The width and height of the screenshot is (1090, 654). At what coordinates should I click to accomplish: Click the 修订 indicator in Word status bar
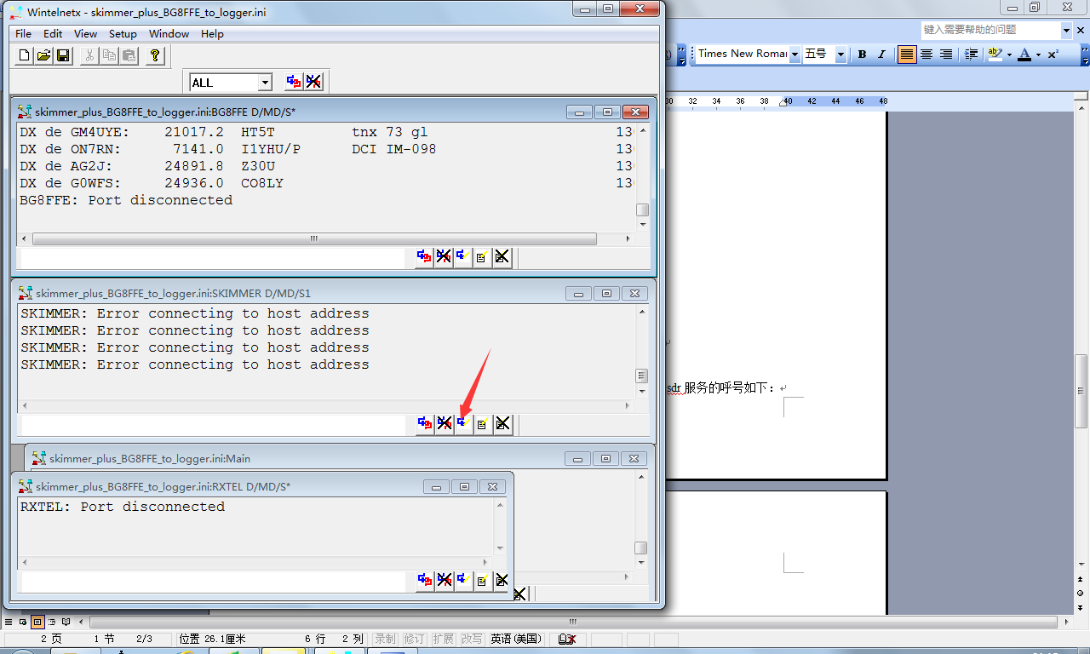coord(414,639)
